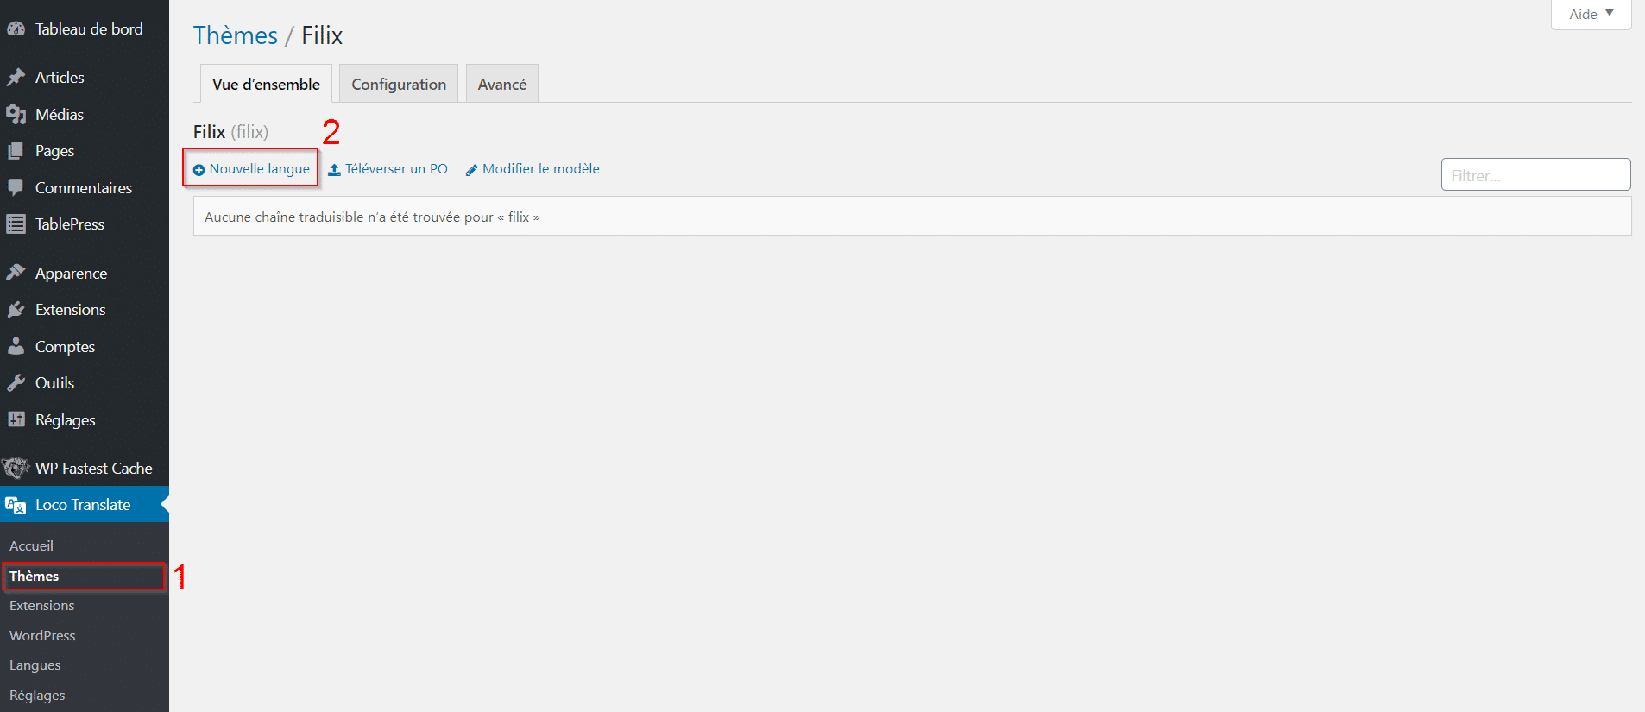The height and width of the screenshot is (712, 1645).
Task: Select the Vue d'ensemble tab
Action: 266,85
